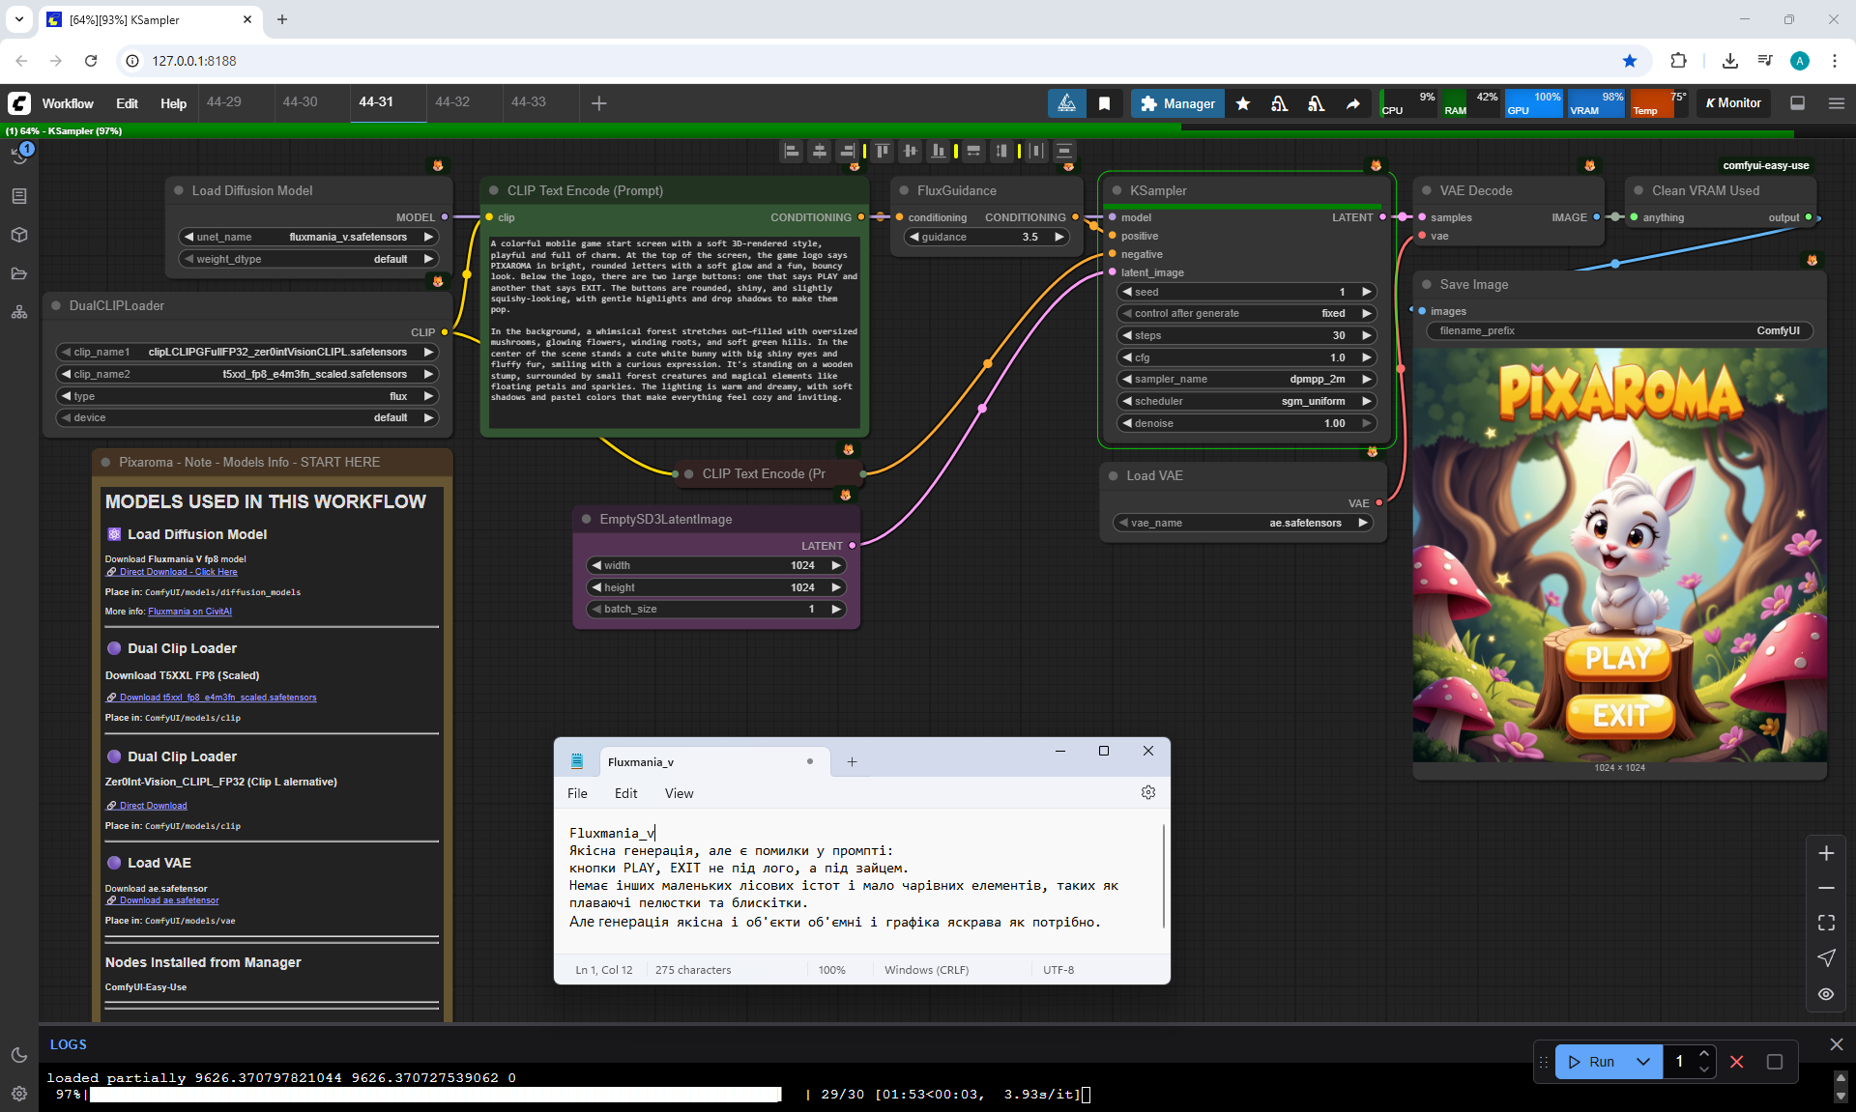Click the width 1024 field
Viewport: 1856px width, 1112px height.
715,565
